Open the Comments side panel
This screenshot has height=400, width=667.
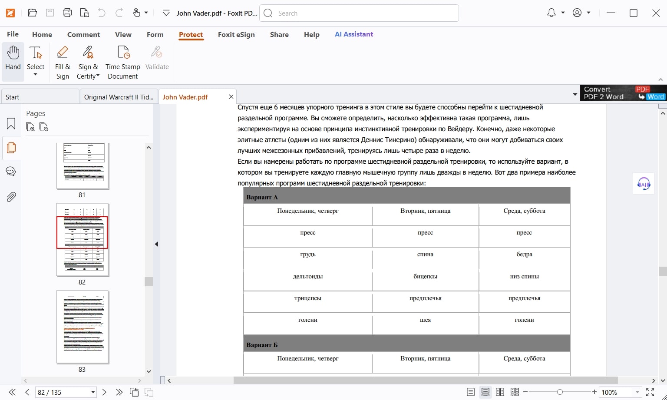pyautogui.click(x=11, y=172)
